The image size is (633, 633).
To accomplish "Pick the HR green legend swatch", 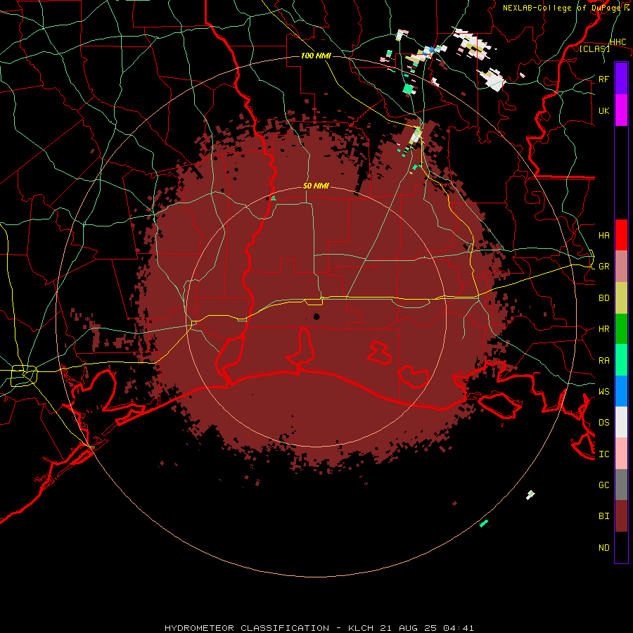I will pos(621,328).
